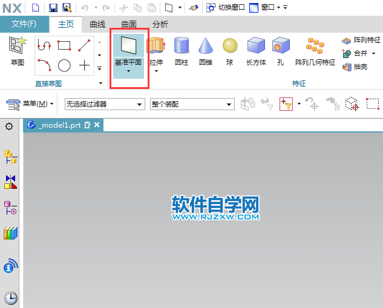Screen dimensions: 383x308
Task: Expand the sketch curve gallery list
Action: coord(99,68)
